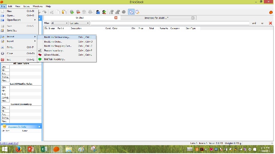Switch to the Untitled document tab
Viewport: 275px width, 154px height.
coord(80,18)
